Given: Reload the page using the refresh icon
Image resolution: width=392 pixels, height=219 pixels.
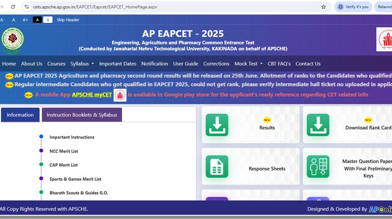Looking at the screenshot, I should [x=13, y=7].
